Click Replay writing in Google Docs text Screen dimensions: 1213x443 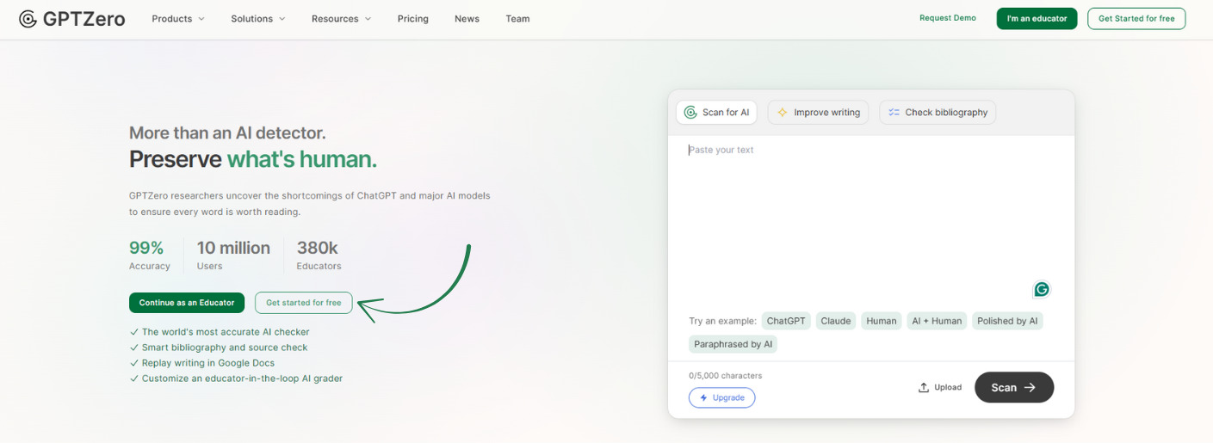[208, 363]
